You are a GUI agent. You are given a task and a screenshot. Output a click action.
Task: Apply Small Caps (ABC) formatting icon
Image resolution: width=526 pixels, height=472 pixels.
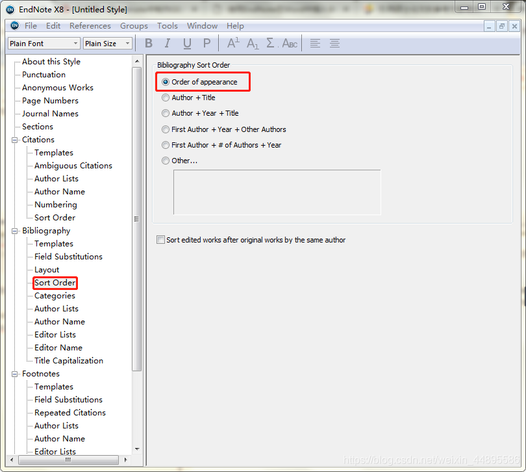coord(290,44)
